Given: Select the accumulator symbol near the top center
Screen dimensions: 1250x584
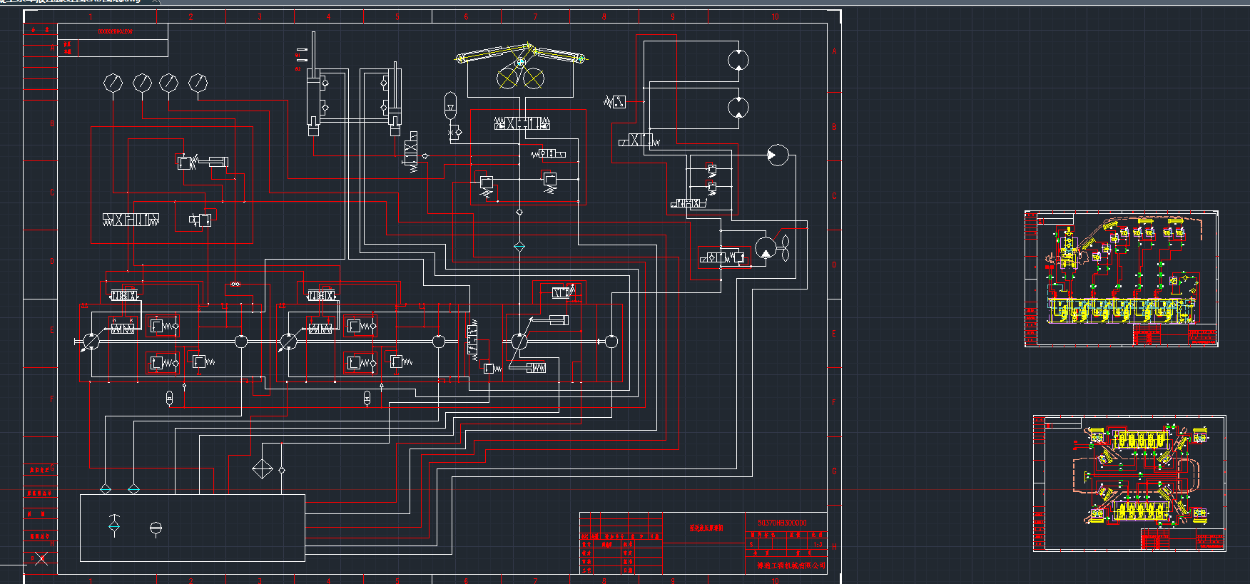Looking at the screenshot, I should [x=450, y=104].
